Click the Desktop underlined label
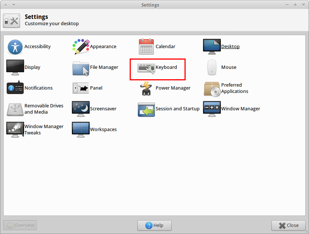 coord(230,47)
